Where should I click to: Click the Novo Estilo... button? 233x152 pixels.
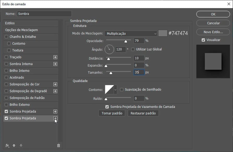(x=213, y=32)
